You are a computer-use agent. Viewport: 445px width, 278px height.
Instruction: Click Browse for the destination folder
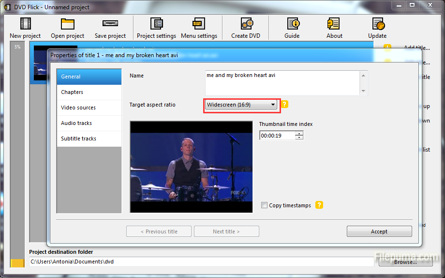click(x=405, y=262)
